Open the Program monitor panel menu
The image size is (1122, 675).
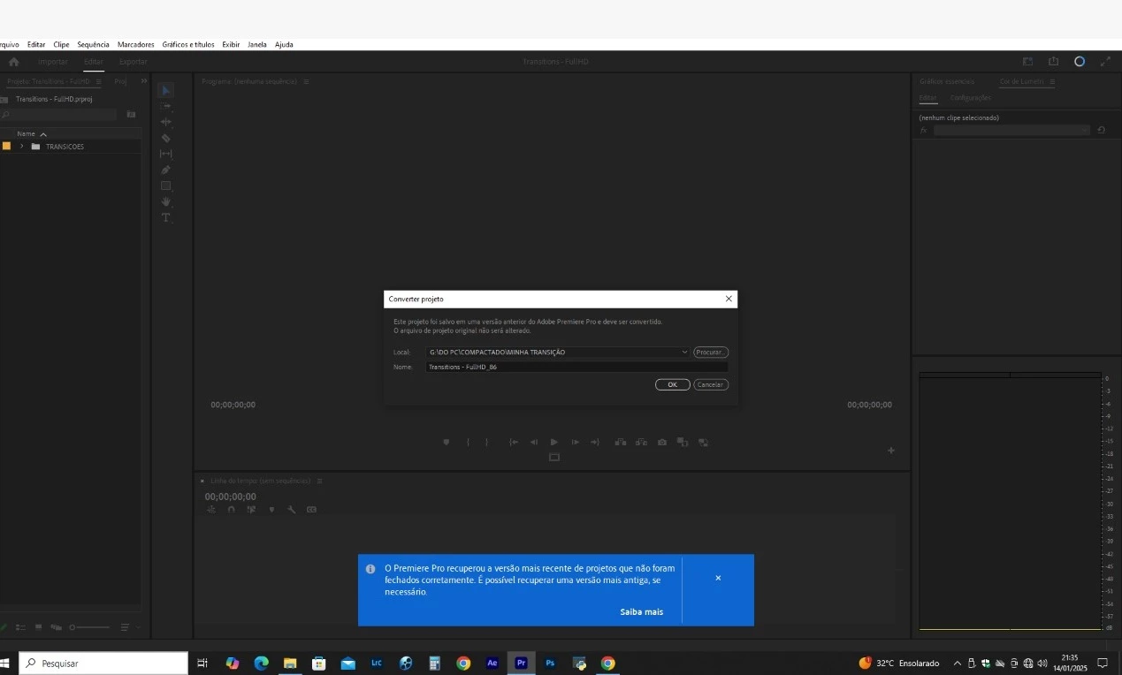click(x=306, y=81)
